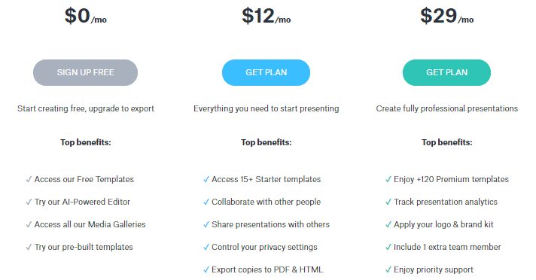Select the Share presentations with others text
536x280 pixels.
270,224
